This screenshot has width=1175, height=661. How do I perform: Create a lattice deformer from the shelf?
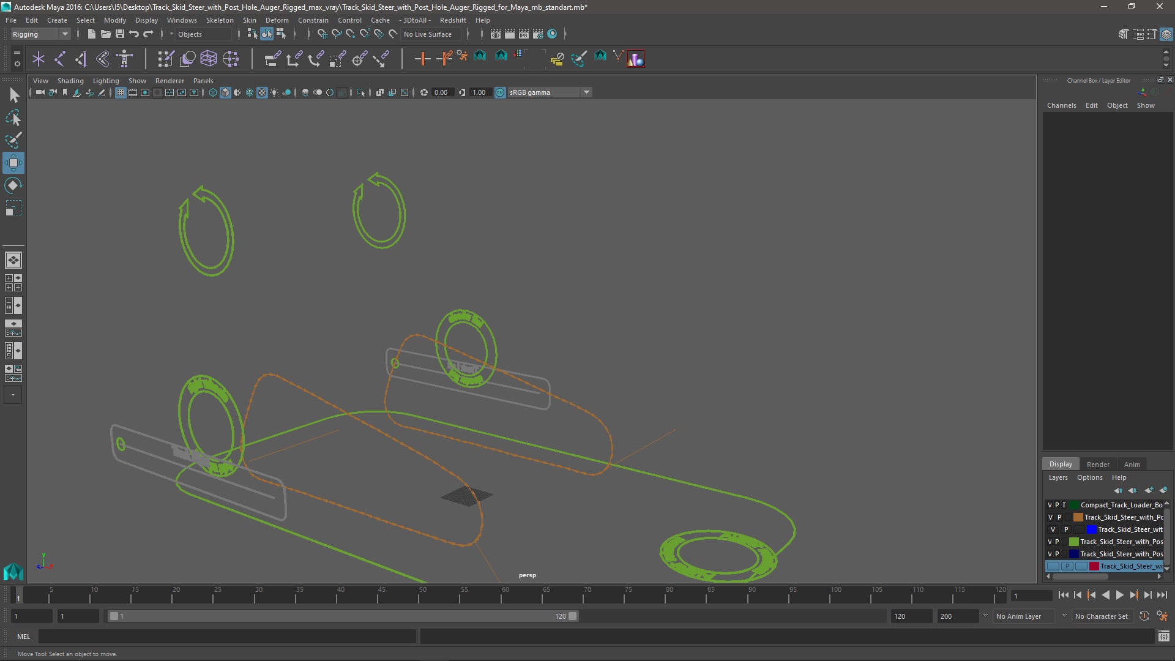point(209,59)
